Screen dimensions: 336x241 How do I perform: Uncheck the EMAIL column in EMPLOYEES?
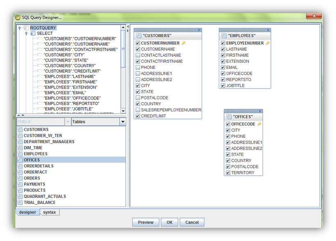(x=223, y=68)
